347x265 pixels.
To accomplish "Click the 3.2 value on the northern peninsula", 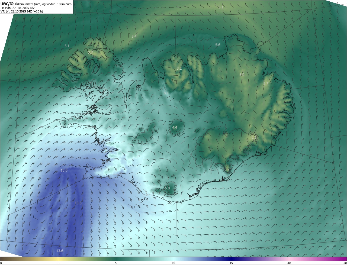I will pyautogui.click(x=179, y=69).
